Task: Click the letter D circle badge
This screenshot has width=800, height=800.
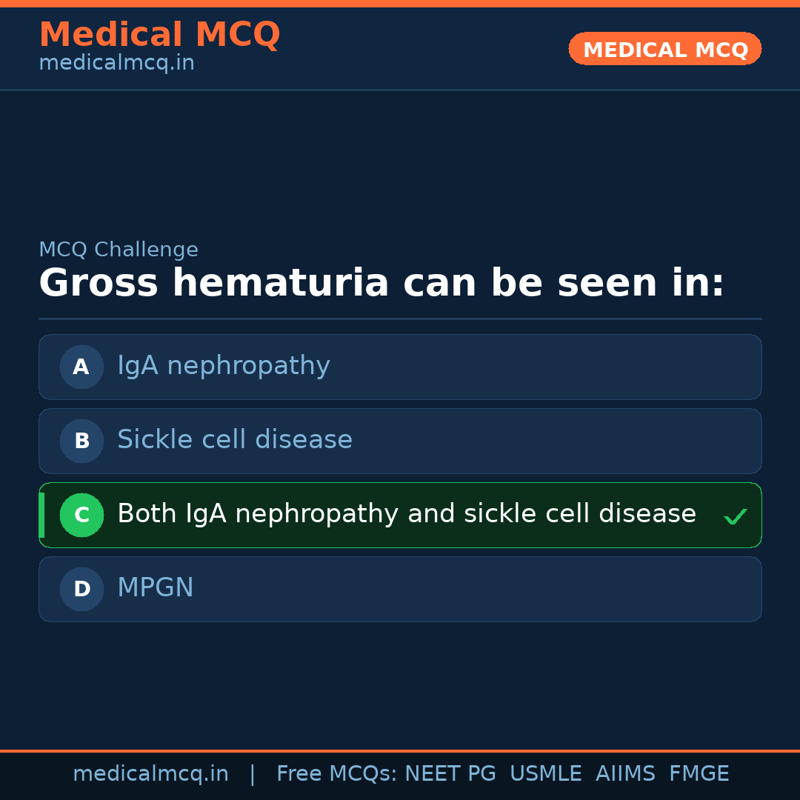Action: click(x=81, y=589)
